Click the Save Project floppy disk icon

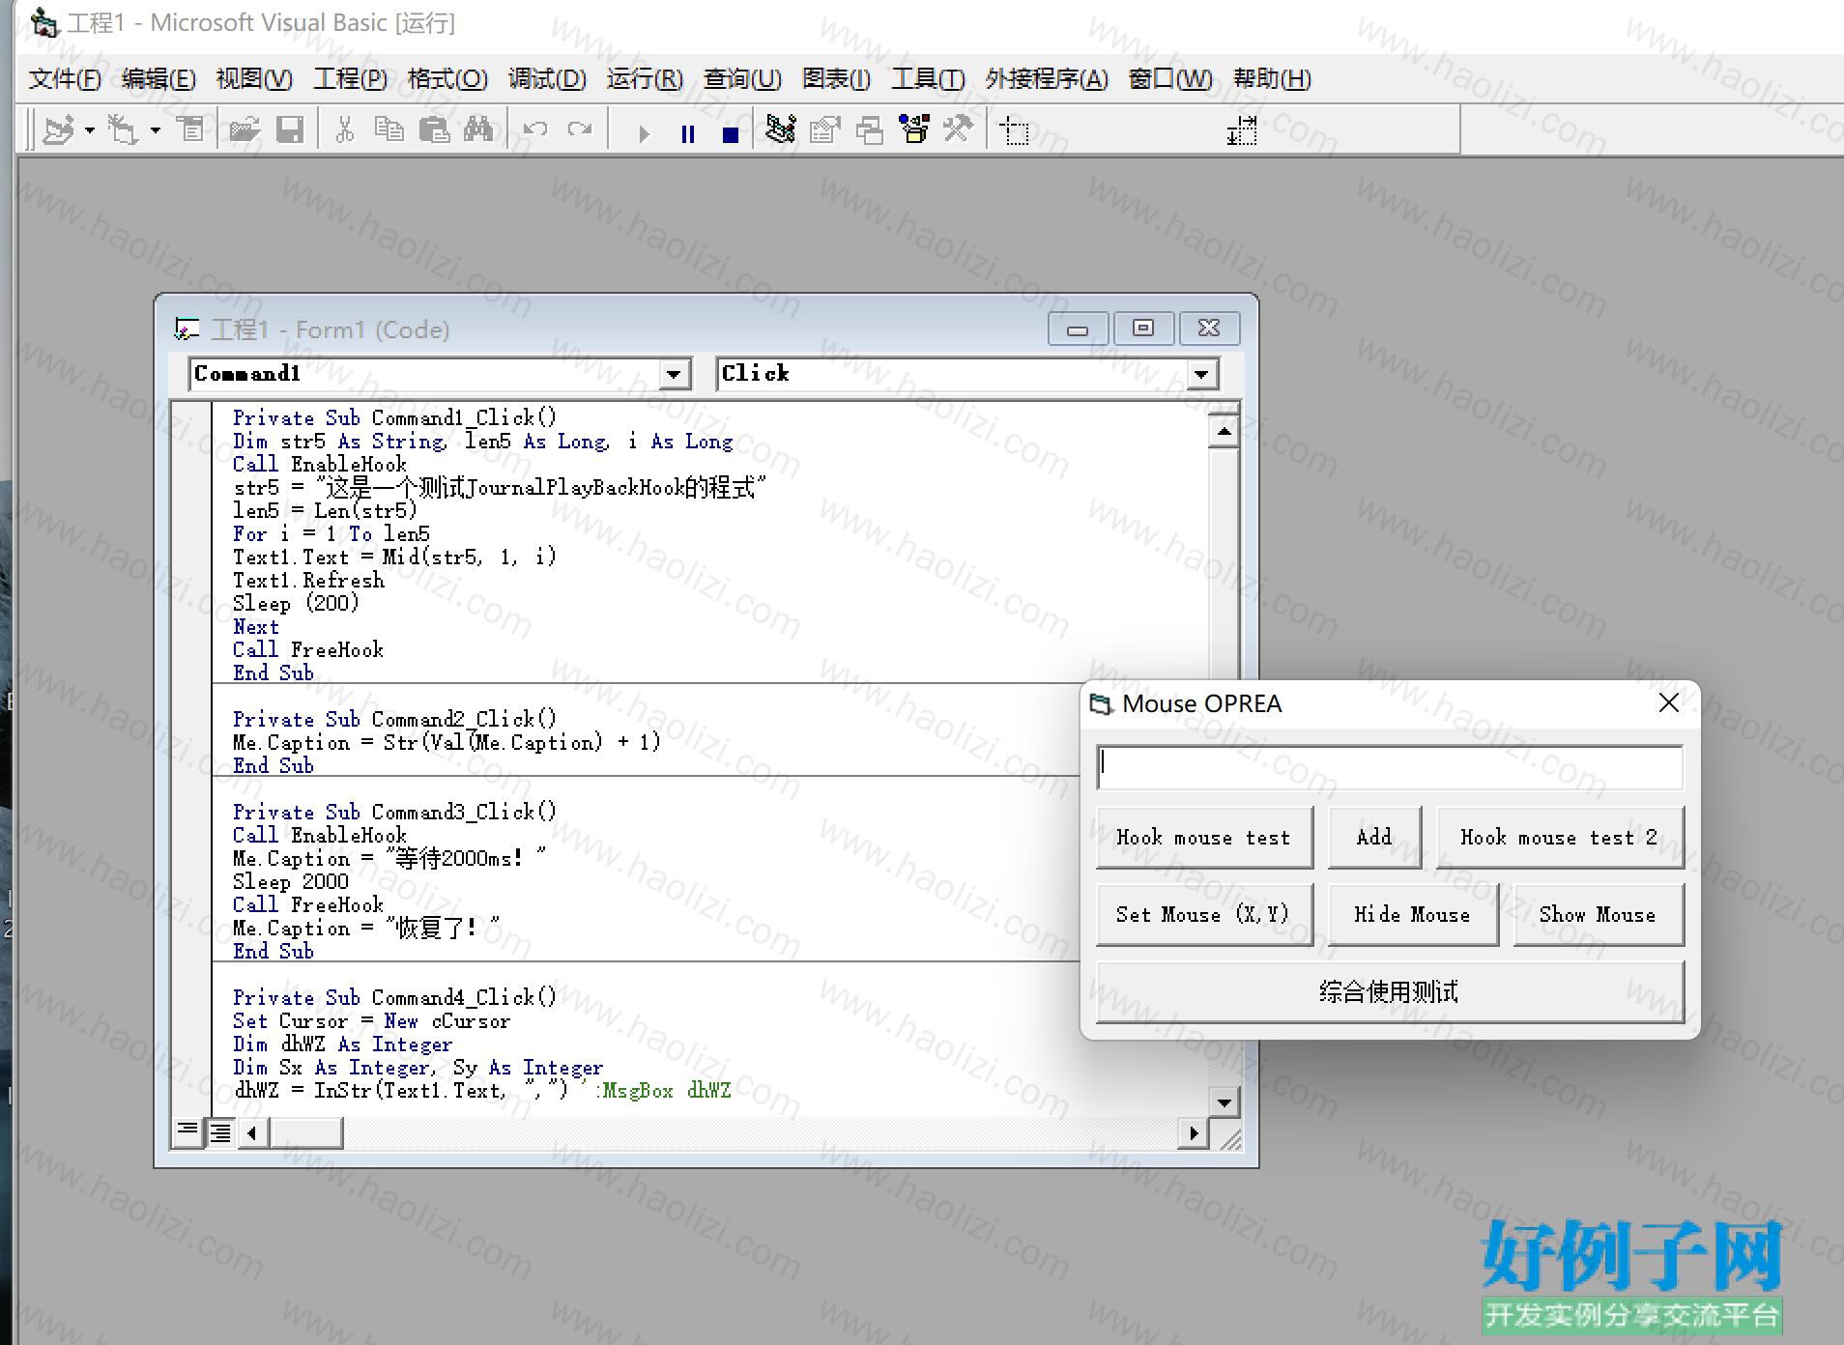(x=290, y=129)
